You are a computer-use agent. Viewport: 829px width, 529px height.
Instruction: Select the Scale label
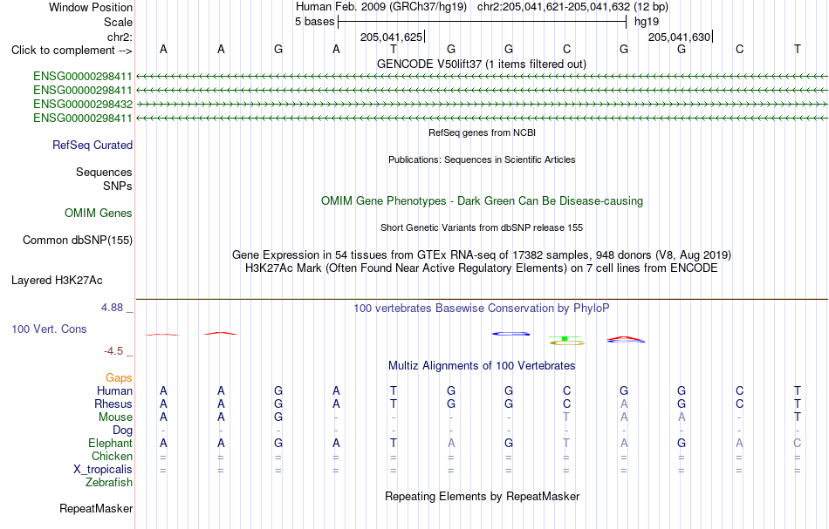pos(118,22)
